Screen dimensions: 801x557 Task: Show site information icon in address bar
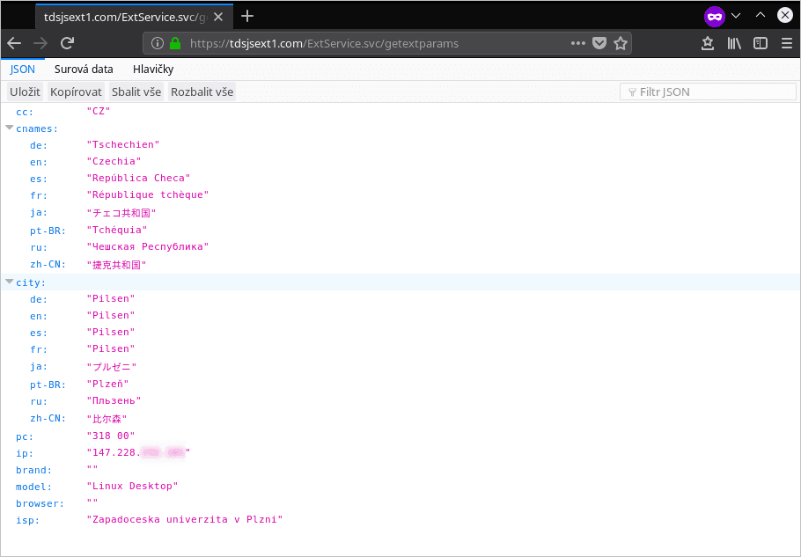pos(158,43)
